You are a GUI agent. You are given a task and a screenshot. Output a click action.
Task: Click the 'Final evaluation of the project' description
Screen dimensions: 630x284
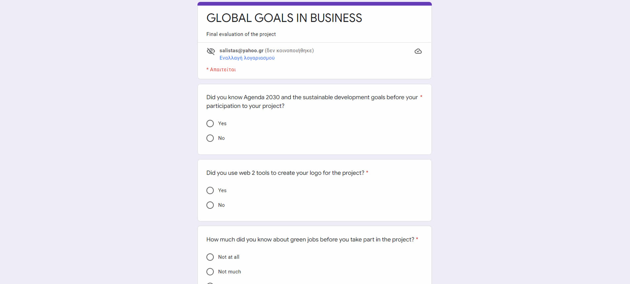tap(241, 34)
